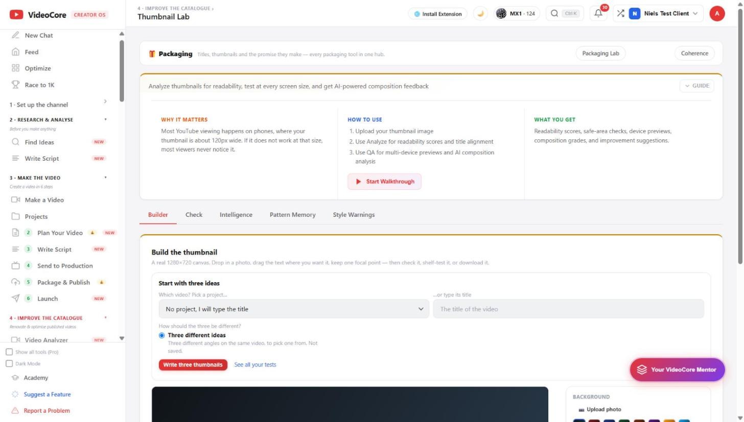Toggle the moon theme icon in header
This screenshot has height=422, width=744.
(x=480, y=14)
